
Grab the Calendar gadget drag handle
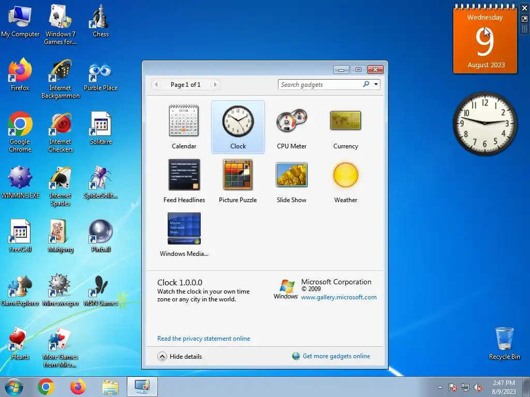tap(525, 29)
